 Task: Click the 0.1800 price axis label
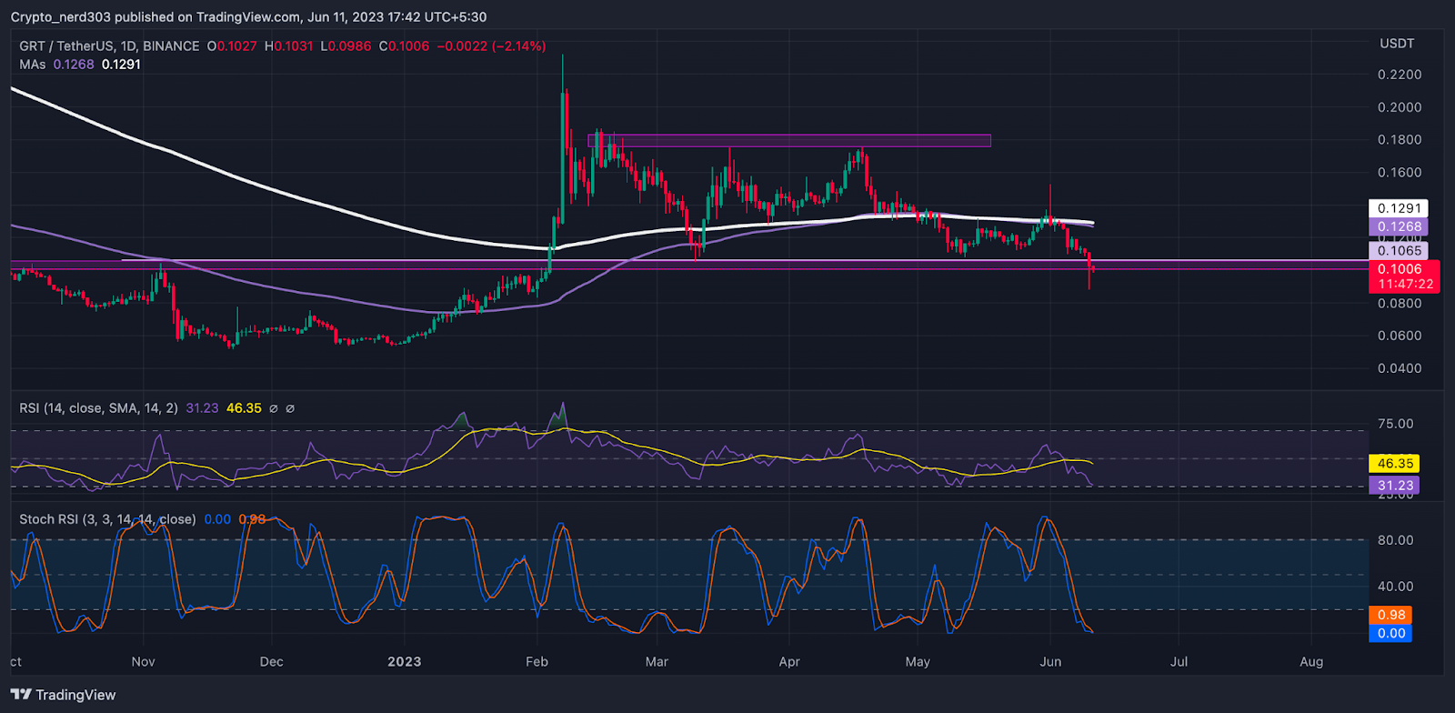click(x=1400, y=140)
